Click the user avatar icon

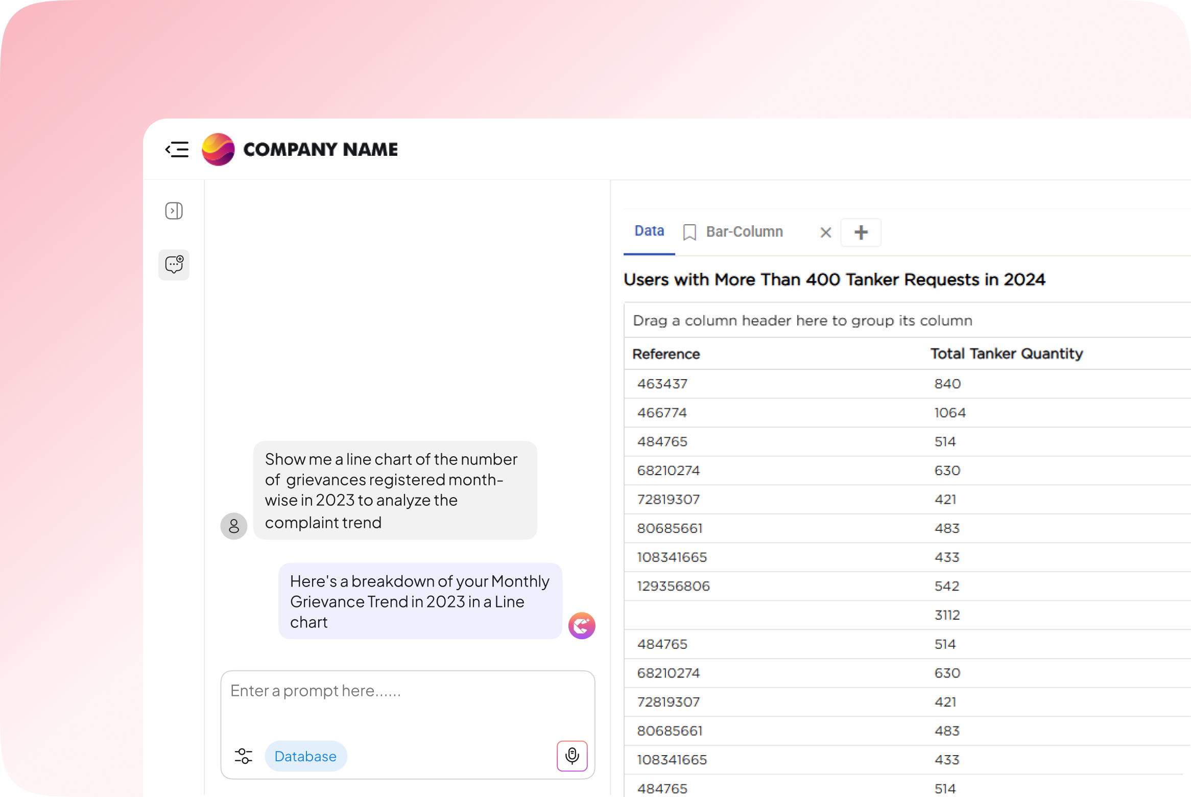click(x=234, y=526)
